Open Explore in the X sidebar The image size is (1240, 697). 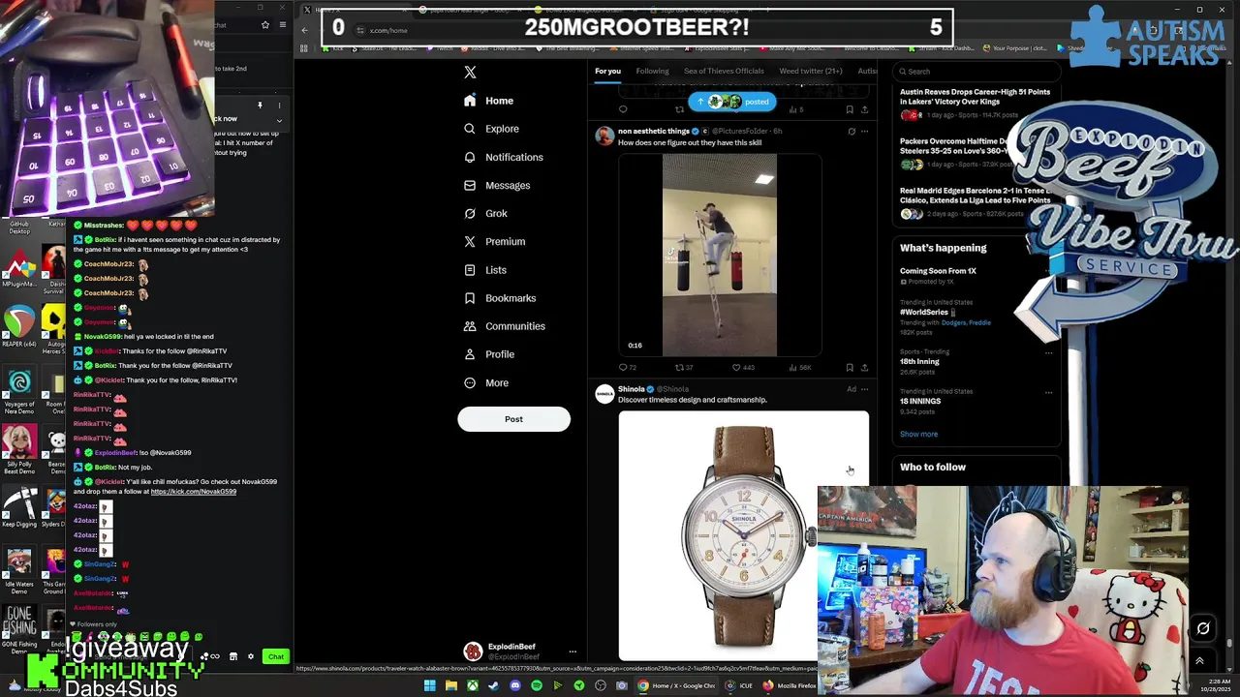click(491, 129)
